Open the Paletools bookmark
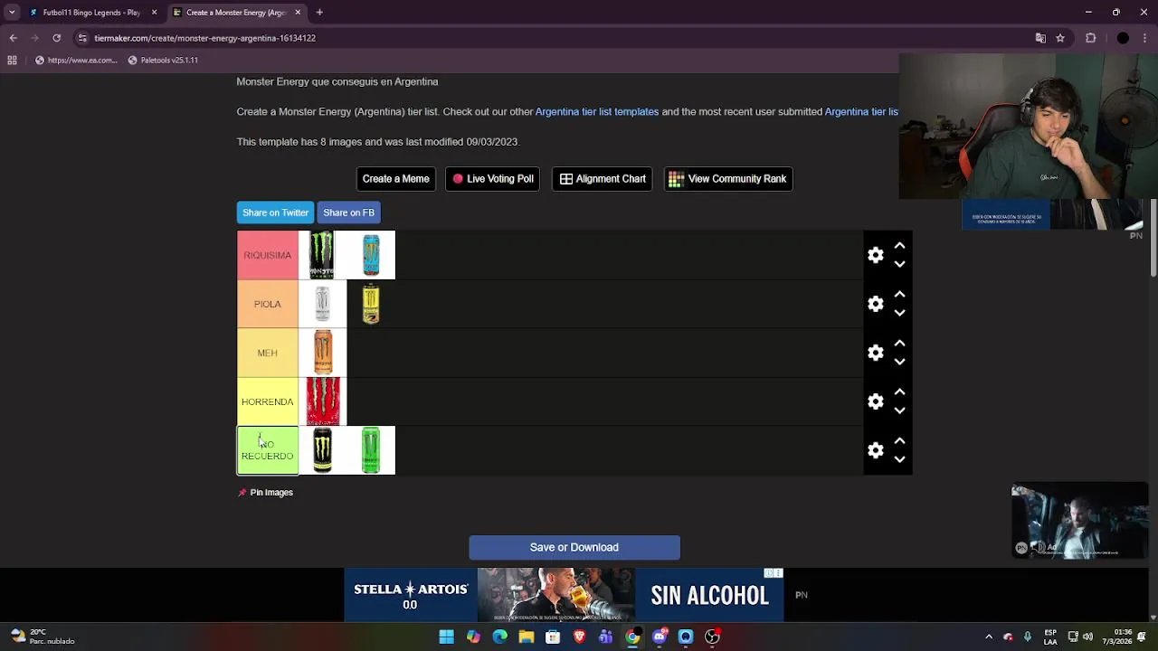The width and height of the screenshot is (1158, 651). [x=163, y=61]
